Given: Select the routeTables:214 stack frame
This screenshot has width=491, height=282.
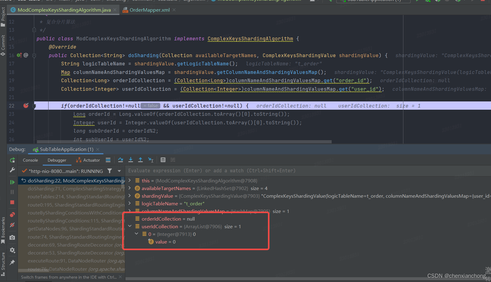Looking at the screenshot, I should point(71,197).
